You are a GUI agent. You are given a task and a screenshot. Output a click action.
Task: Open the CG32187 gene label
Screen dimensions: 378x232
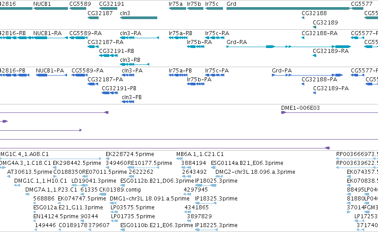100,13
